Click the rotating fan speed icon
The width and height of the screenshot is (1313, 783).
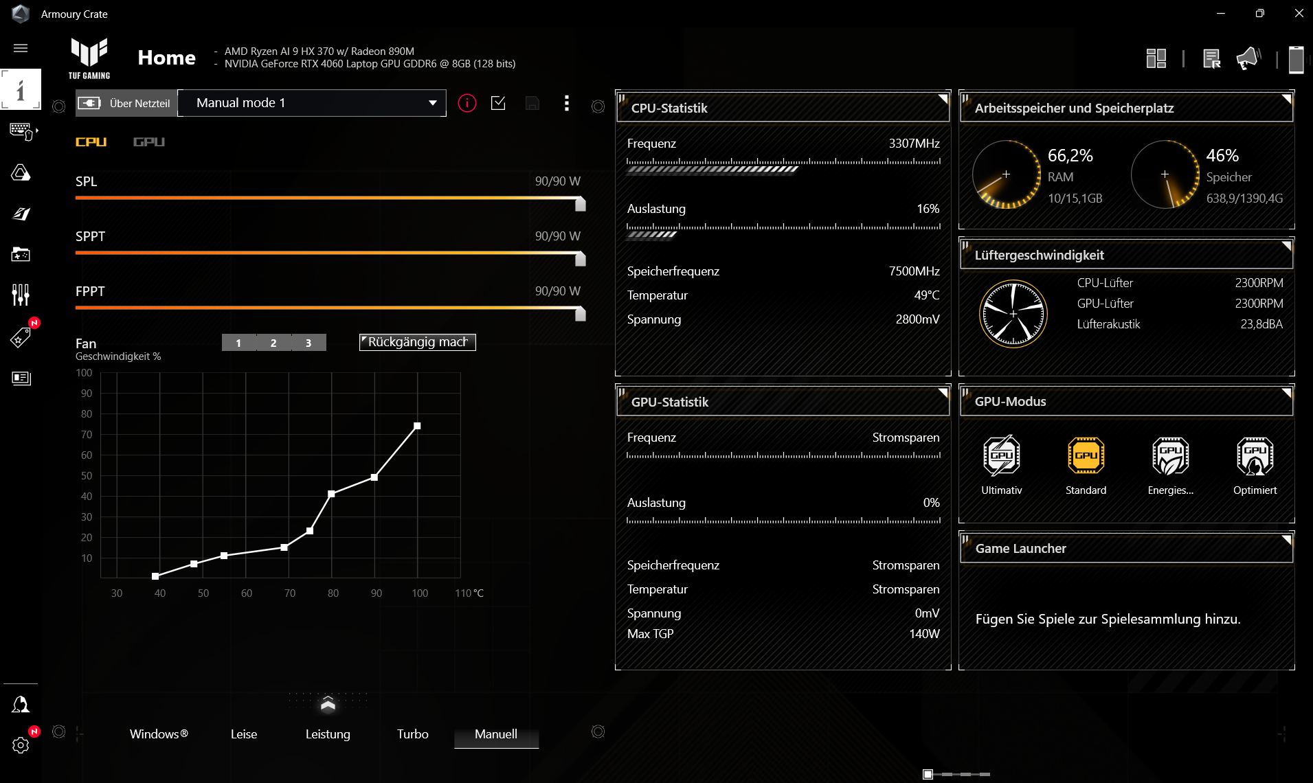[1013, 313]
